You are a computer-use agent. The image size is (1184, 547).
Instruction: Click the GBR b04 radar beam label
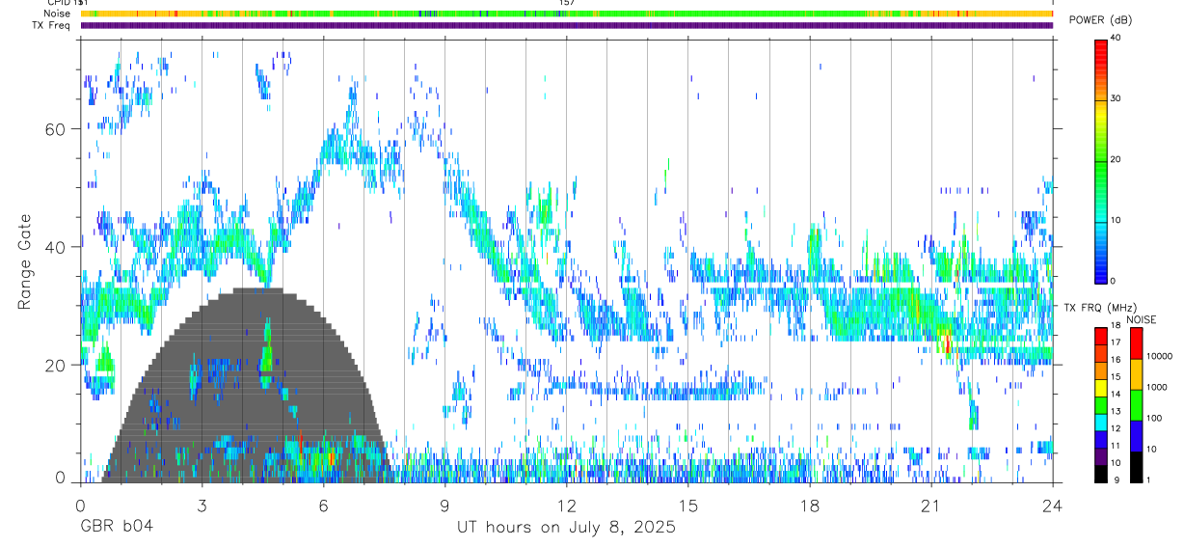click(x=117, y=528)
